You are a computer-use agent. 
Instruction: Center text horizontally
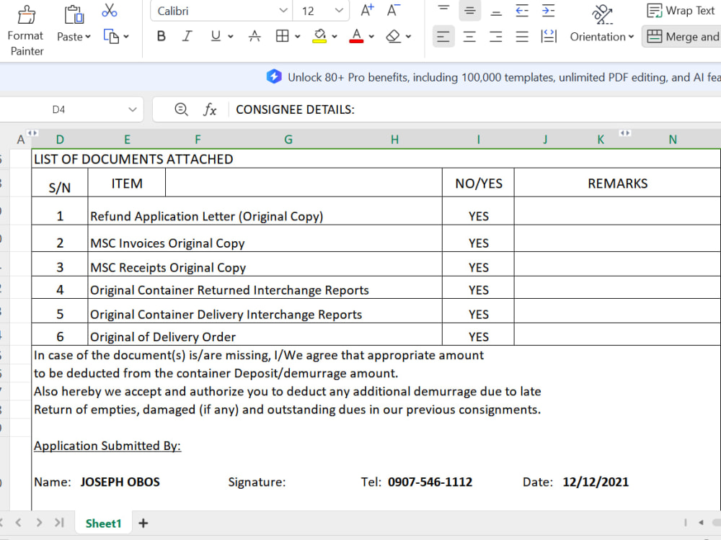(469, 36)
